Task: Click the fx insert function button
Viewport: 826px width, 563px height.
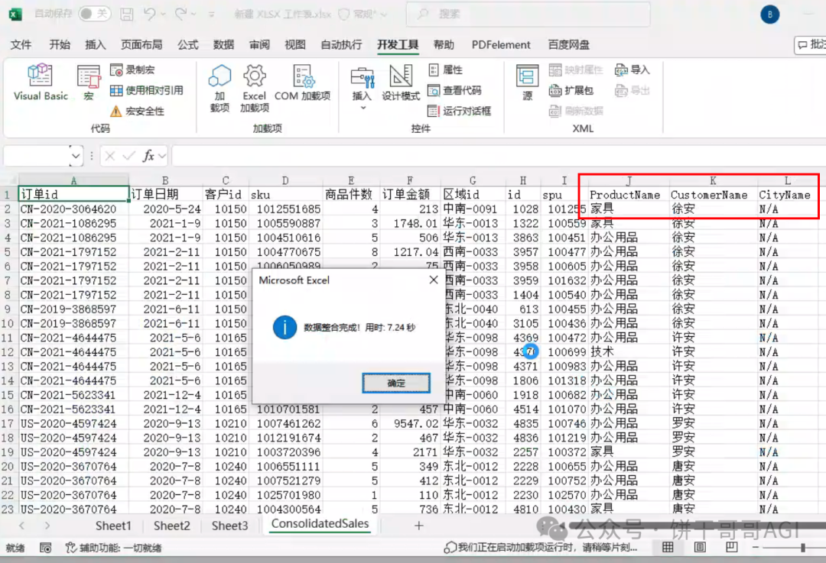Action: tap(149, 156)
